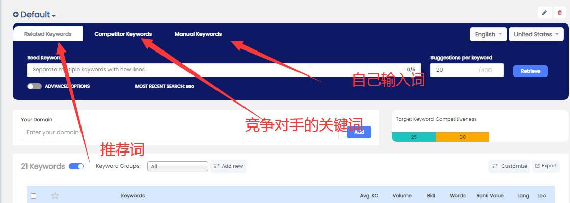Switch to the Manual Keywords tab
The height and width of the screenshot is (203, 570).
click(198, 34)
